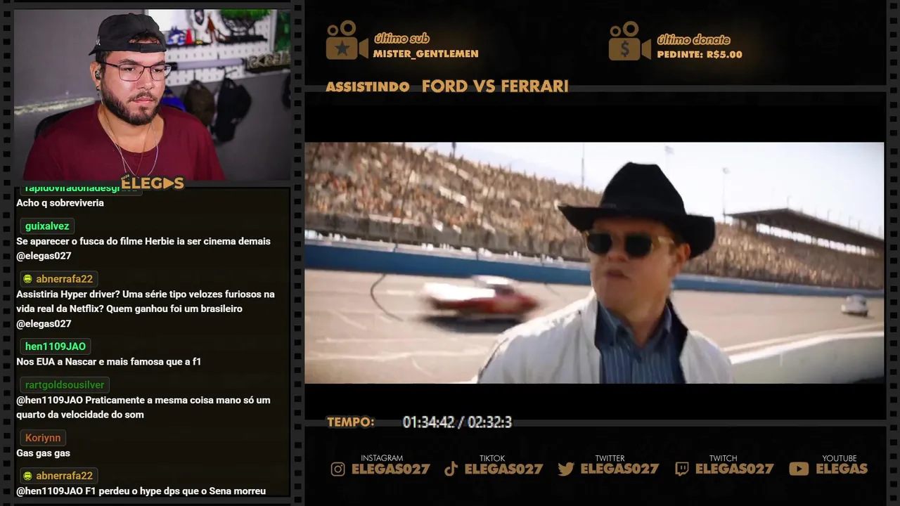The image size is (900, 506).
Task: Open chat user guixalvez
Action: 47,226
